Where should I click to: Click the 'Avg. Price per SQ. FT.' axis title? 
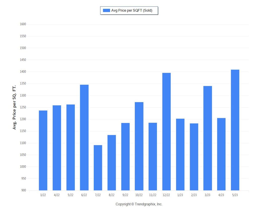click(14, 107)
